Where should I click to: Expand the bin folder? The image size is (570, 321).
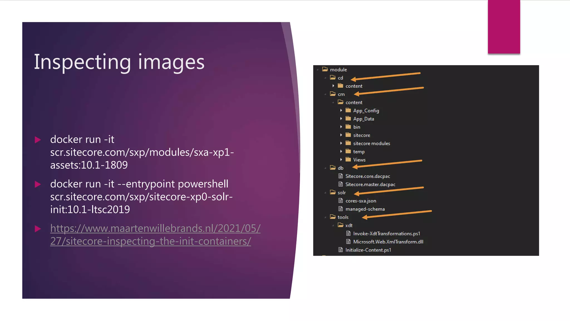(341, 127)
